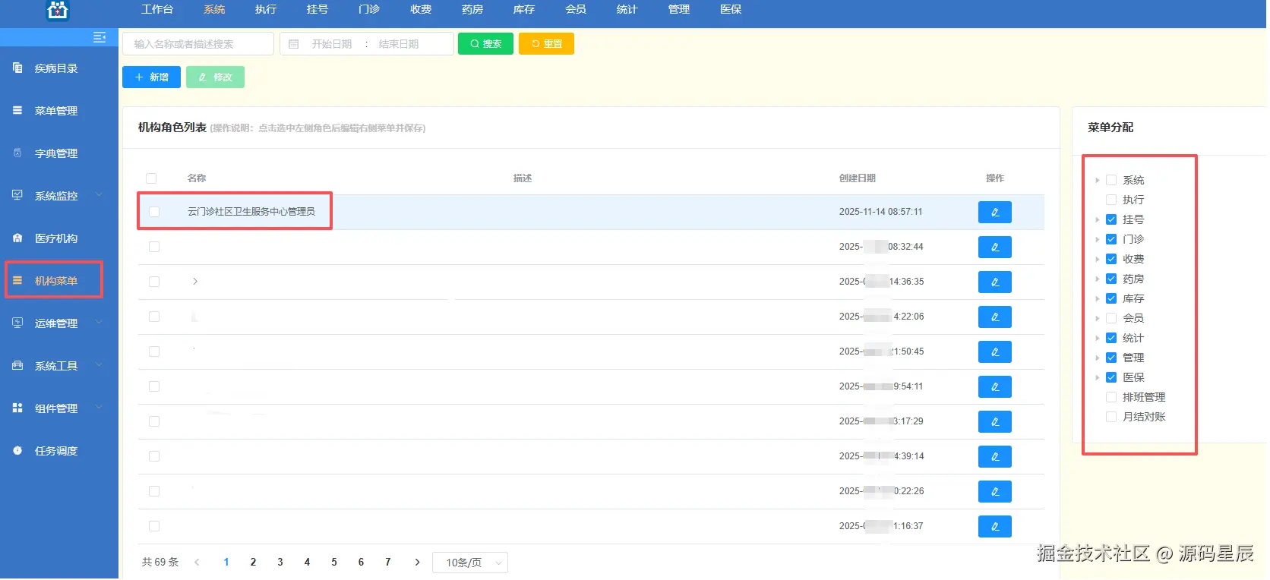The width and height of the screenshot is (1270, 580).
Task: Uncheck the 医保 menu checkbox in tree
Action: point(1111,377)
